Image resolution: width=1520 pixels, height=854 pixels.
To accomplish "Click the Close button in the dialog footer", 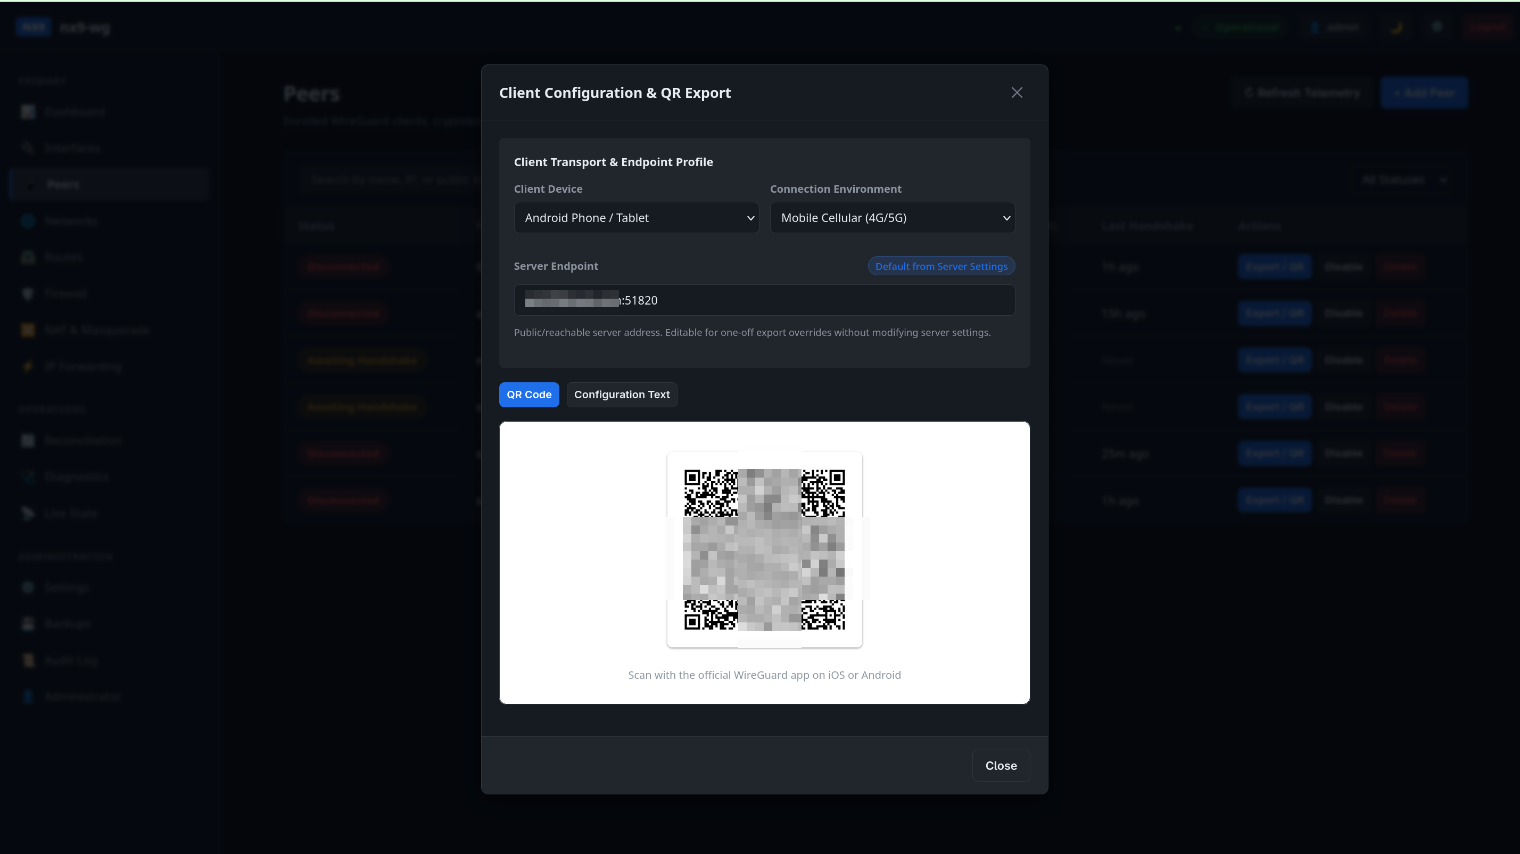I will [1001, 766].
